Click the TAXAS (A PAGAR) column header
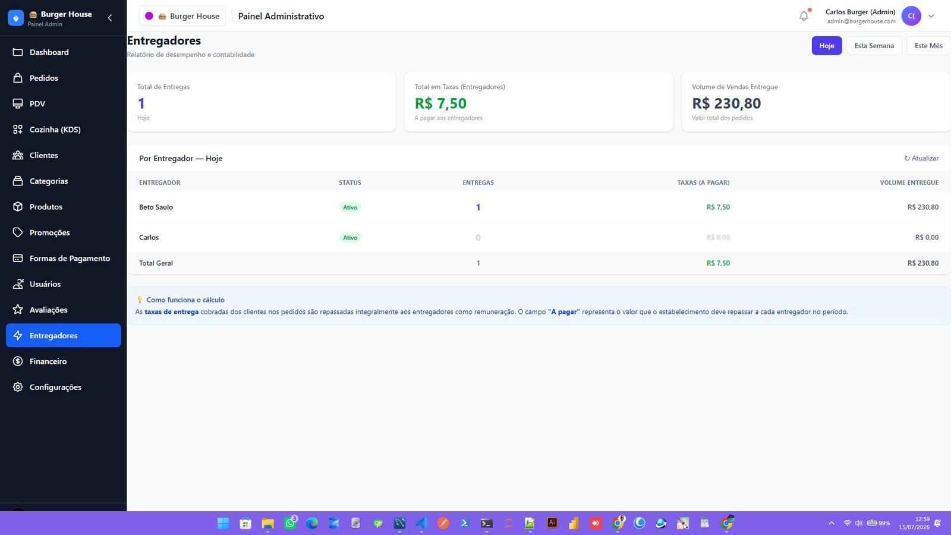Screen dimensions: 951x535 tap(703, 182)
